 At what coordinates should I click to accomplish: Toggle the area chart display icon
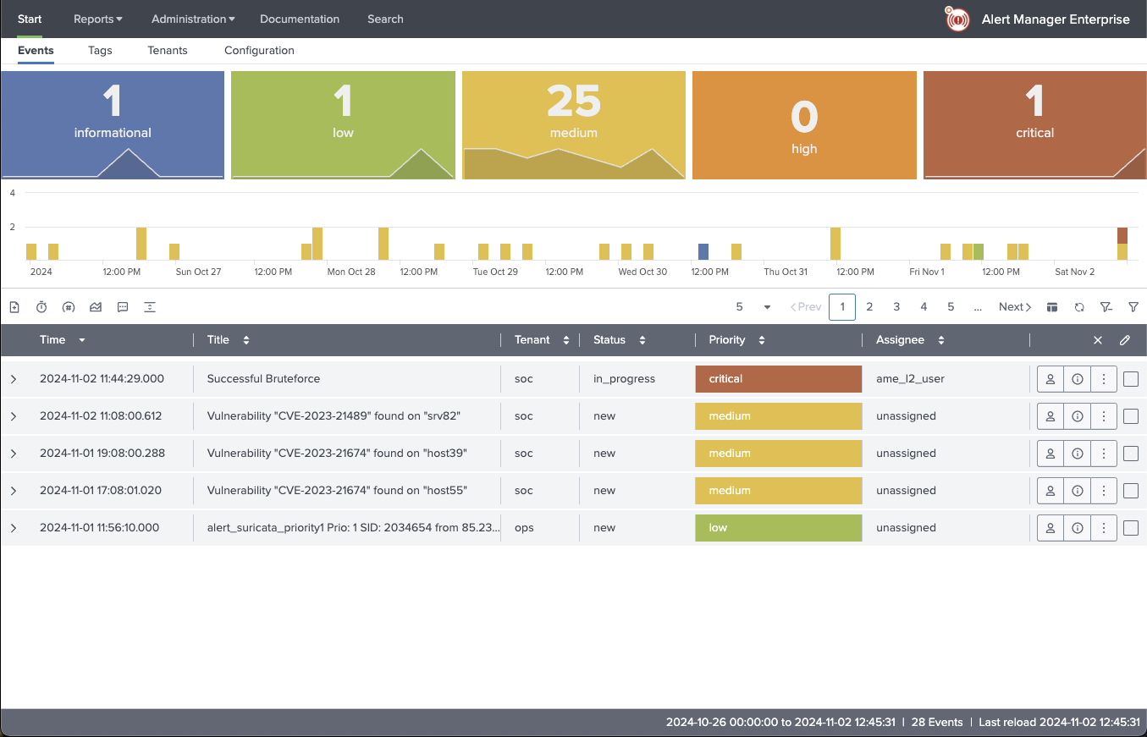96,307
